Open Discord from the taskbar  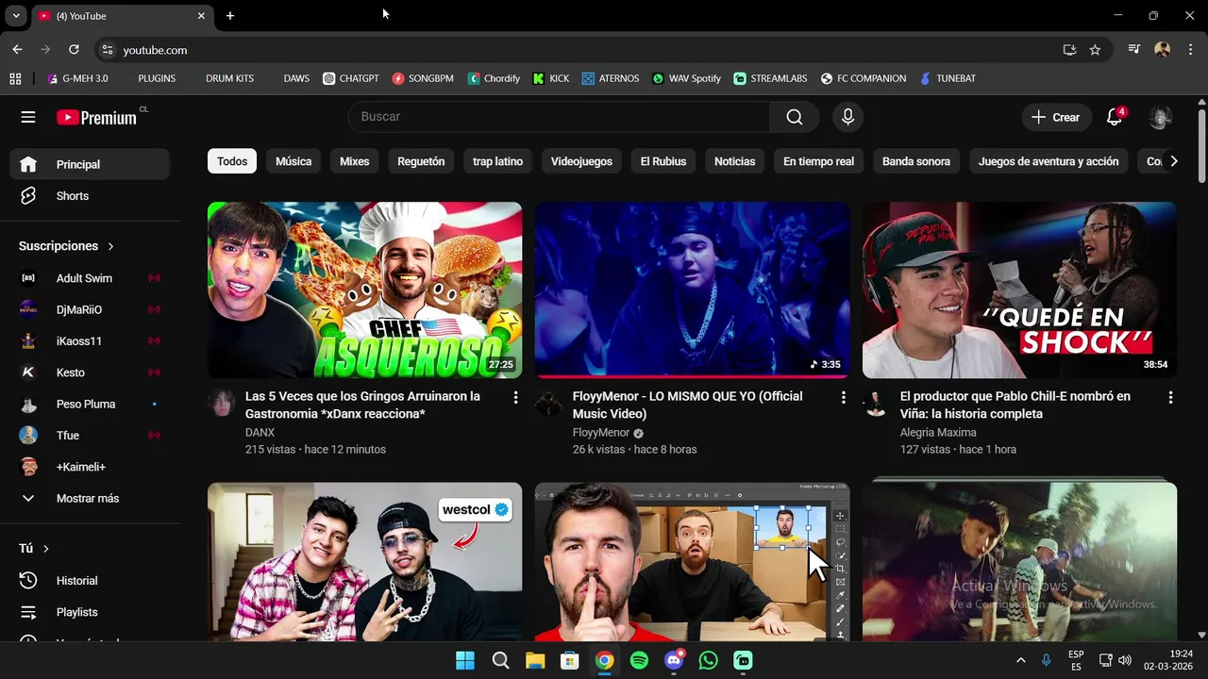[x=674, y=661]
